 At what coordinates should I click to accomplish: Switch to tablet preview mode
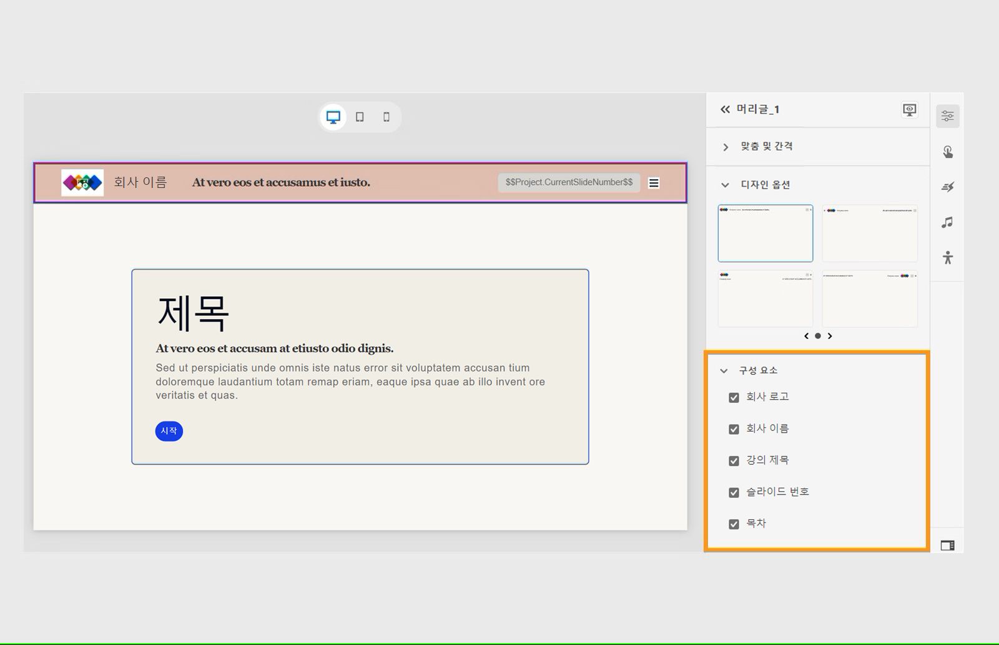point(360,117)
